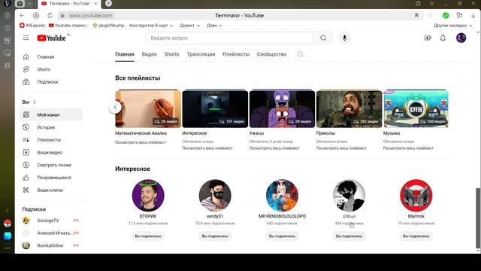Switch to the Главная channel tab
This screenshot has width=481, height=271.
pyautogui.click(x=125, y=54)
